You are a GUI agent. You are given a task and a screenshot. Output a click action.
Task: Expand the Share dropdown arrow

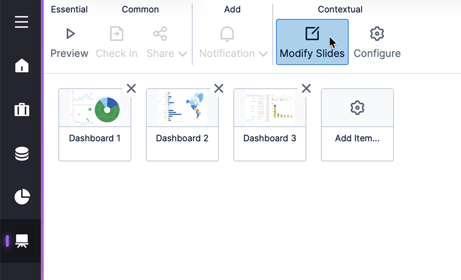[x=183, y=54]
